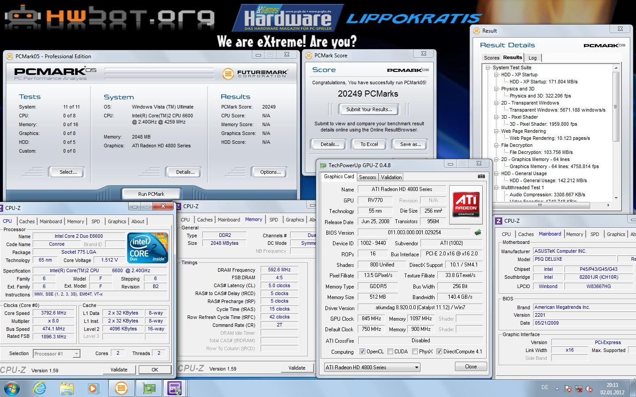Image resolution: width=636 pixels, height=397 pixels.
Task: Click the BIOS Version field in GPU-Z
Action: point(414,232)
